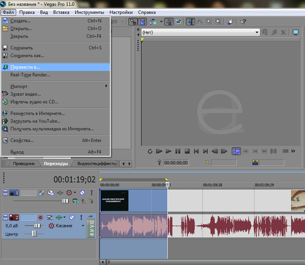
Task: Click the black title video clip thumbnail
Action: click(x=114, y=201)
